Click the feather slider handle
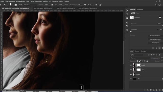Viewport: 163px width, 92px height. 131,31
